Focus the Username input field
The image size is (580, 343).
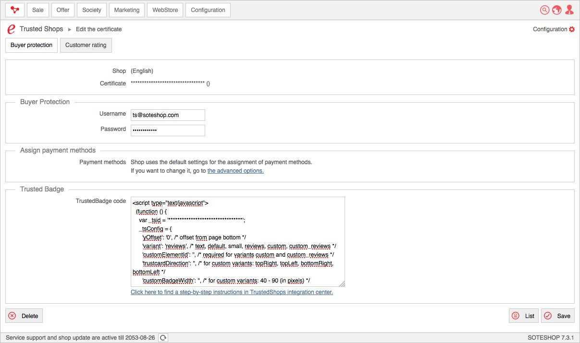(168, 115)
